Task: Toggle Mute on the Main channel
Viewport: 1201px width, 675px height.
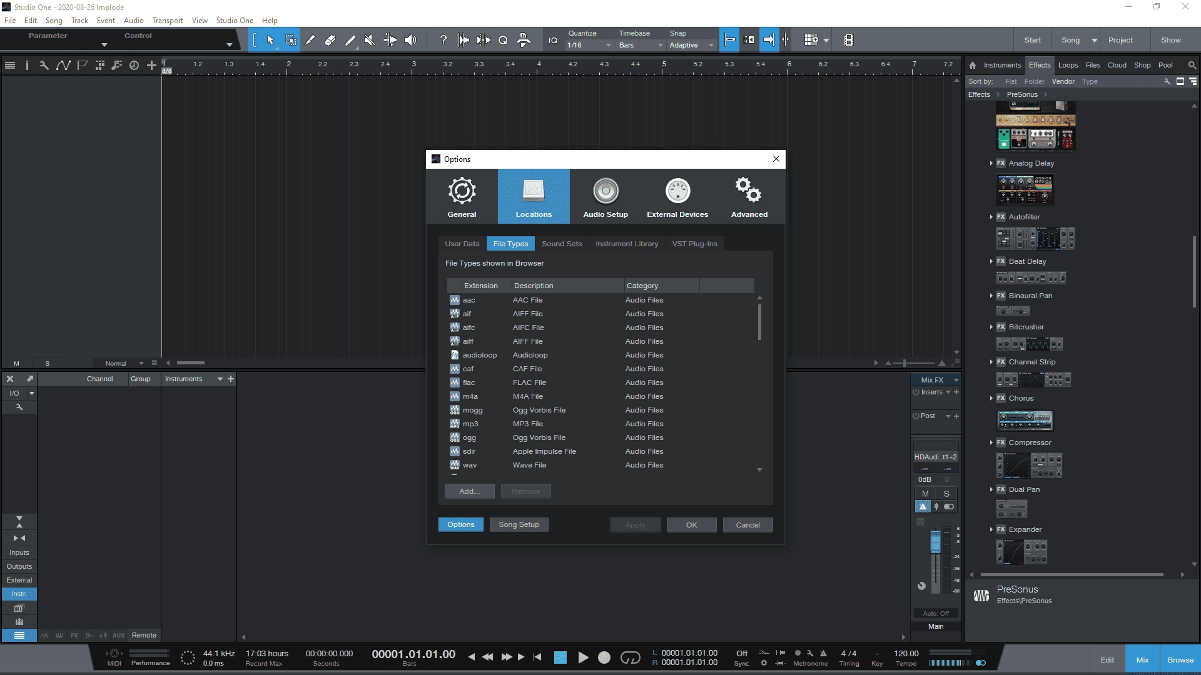Action: click(925, 494)
